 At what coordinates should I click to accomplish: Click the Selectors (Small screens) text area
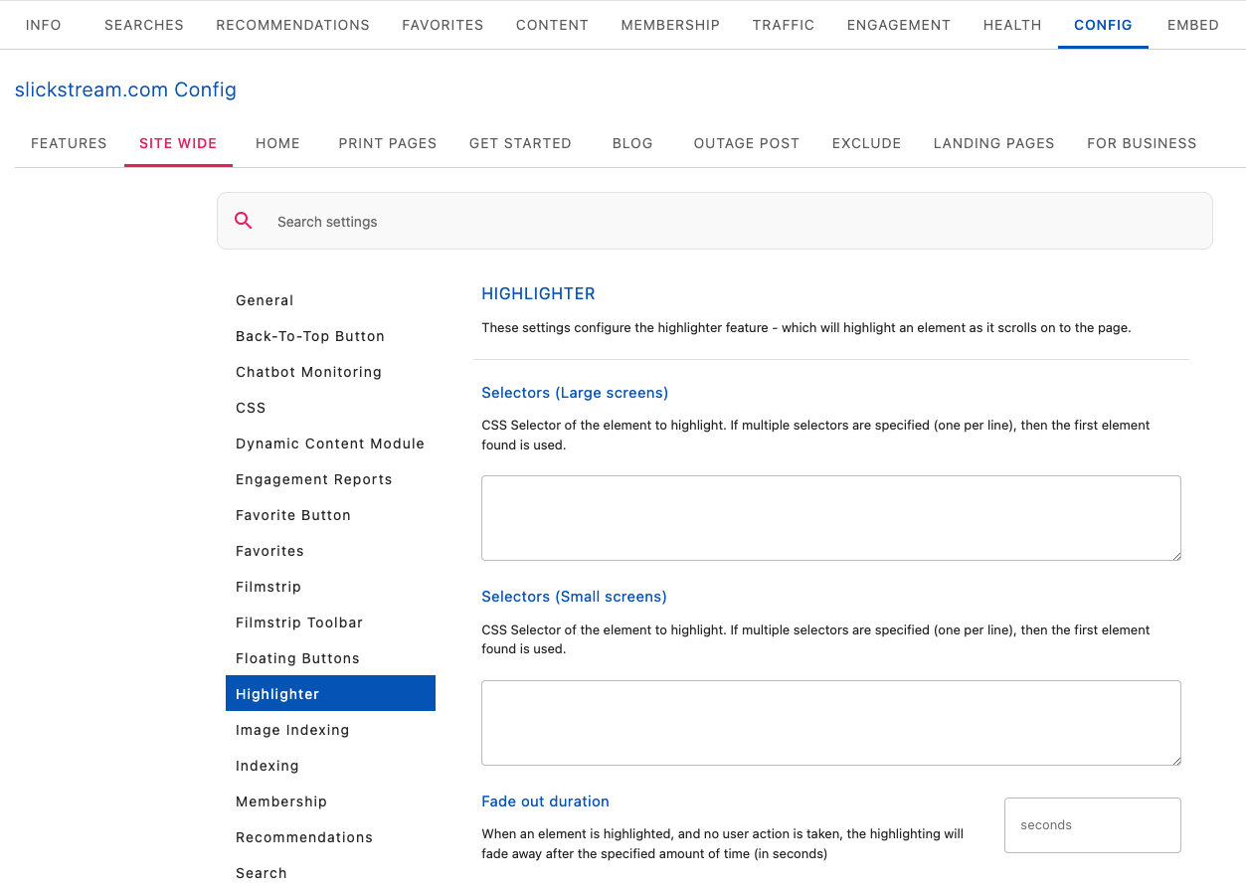click(x=830, y=723)
